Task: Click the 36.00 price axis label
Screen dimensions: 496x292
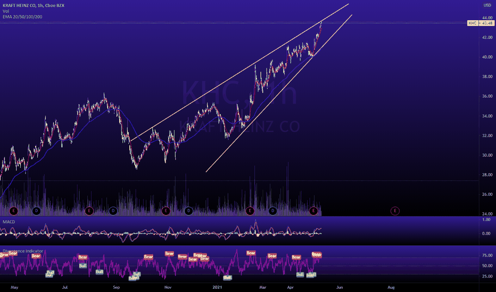Action: click(x=487, y=96)
